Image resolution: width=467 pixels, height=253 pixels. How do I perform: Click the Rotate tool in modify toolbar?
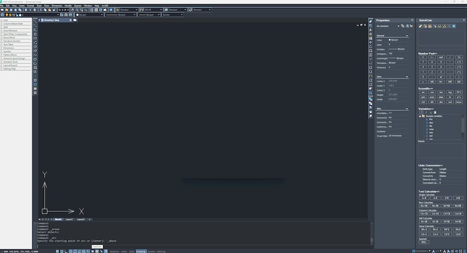click(x=370, y=47)
